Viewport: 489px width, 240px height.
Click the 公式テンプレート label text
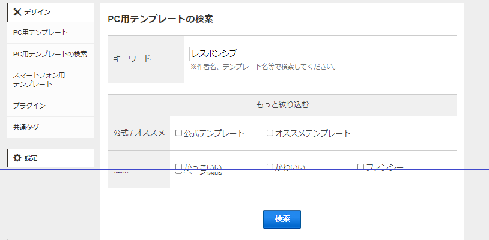click(x=214, y=133)
